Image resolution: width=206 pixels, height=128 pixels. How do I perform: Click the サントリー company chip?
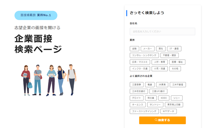click(155, 105)
